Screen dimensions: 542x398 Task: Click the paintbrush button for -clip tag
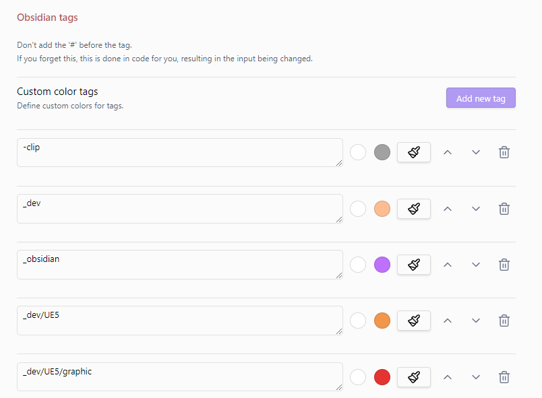(x=414, y=152)
